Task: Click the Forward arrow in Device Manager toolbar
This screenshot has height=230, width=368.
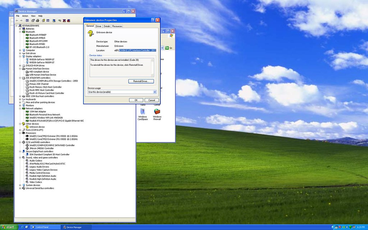Action: click(21, 20)
